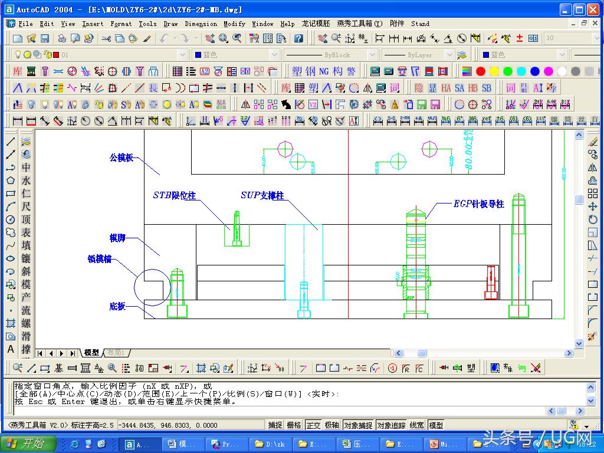The width and height of the screenshot is (604, 453).
Task: Pick the red color swatch circle
Action: (x=481, y=71)
